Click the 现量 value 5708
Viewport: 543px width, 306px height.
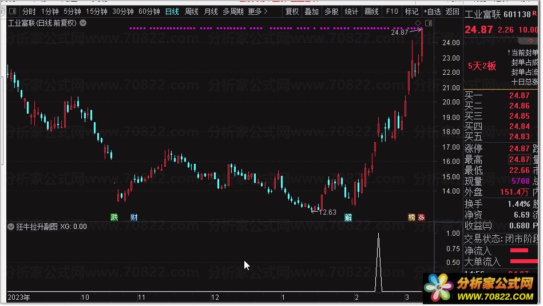pyautogui.click(x=521, y=181)
